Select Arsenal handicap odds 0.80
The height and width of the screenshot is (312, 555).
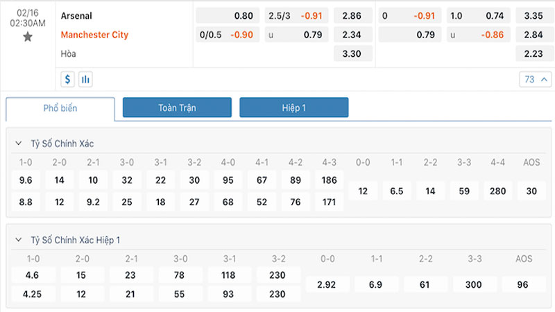pyautogui.click(x=228, y=16)
